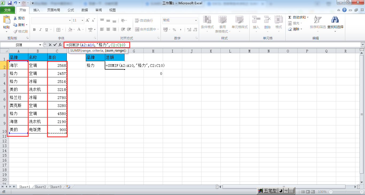
Task: Open the clipboard pane launcher
Action: coord(27,38)
